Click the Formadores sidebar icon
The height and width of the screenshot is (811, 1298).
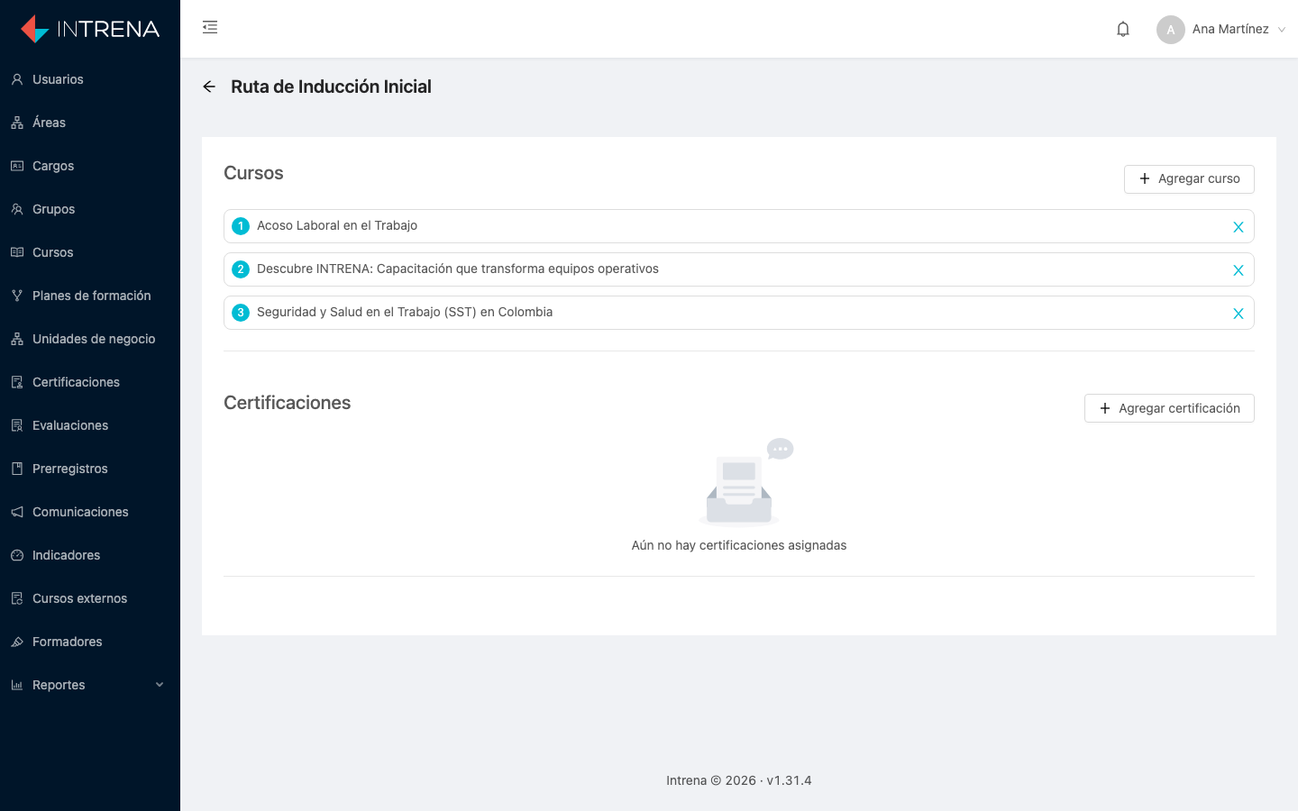coord(17,642)
